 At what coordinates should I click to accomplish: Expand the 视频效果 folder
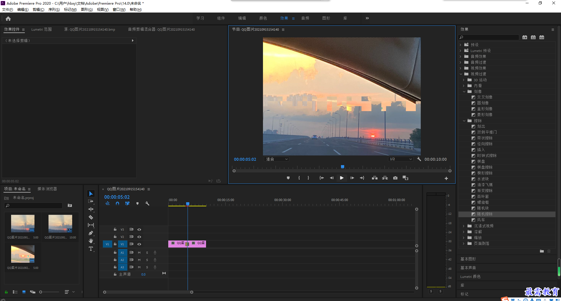460,68
